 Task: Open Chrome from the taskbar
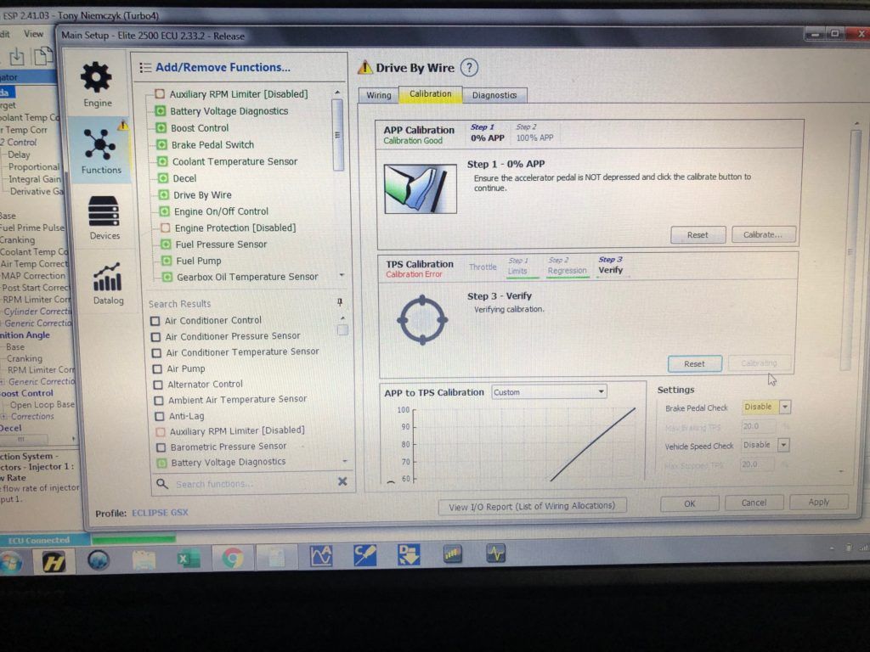(x=233, y=557)
